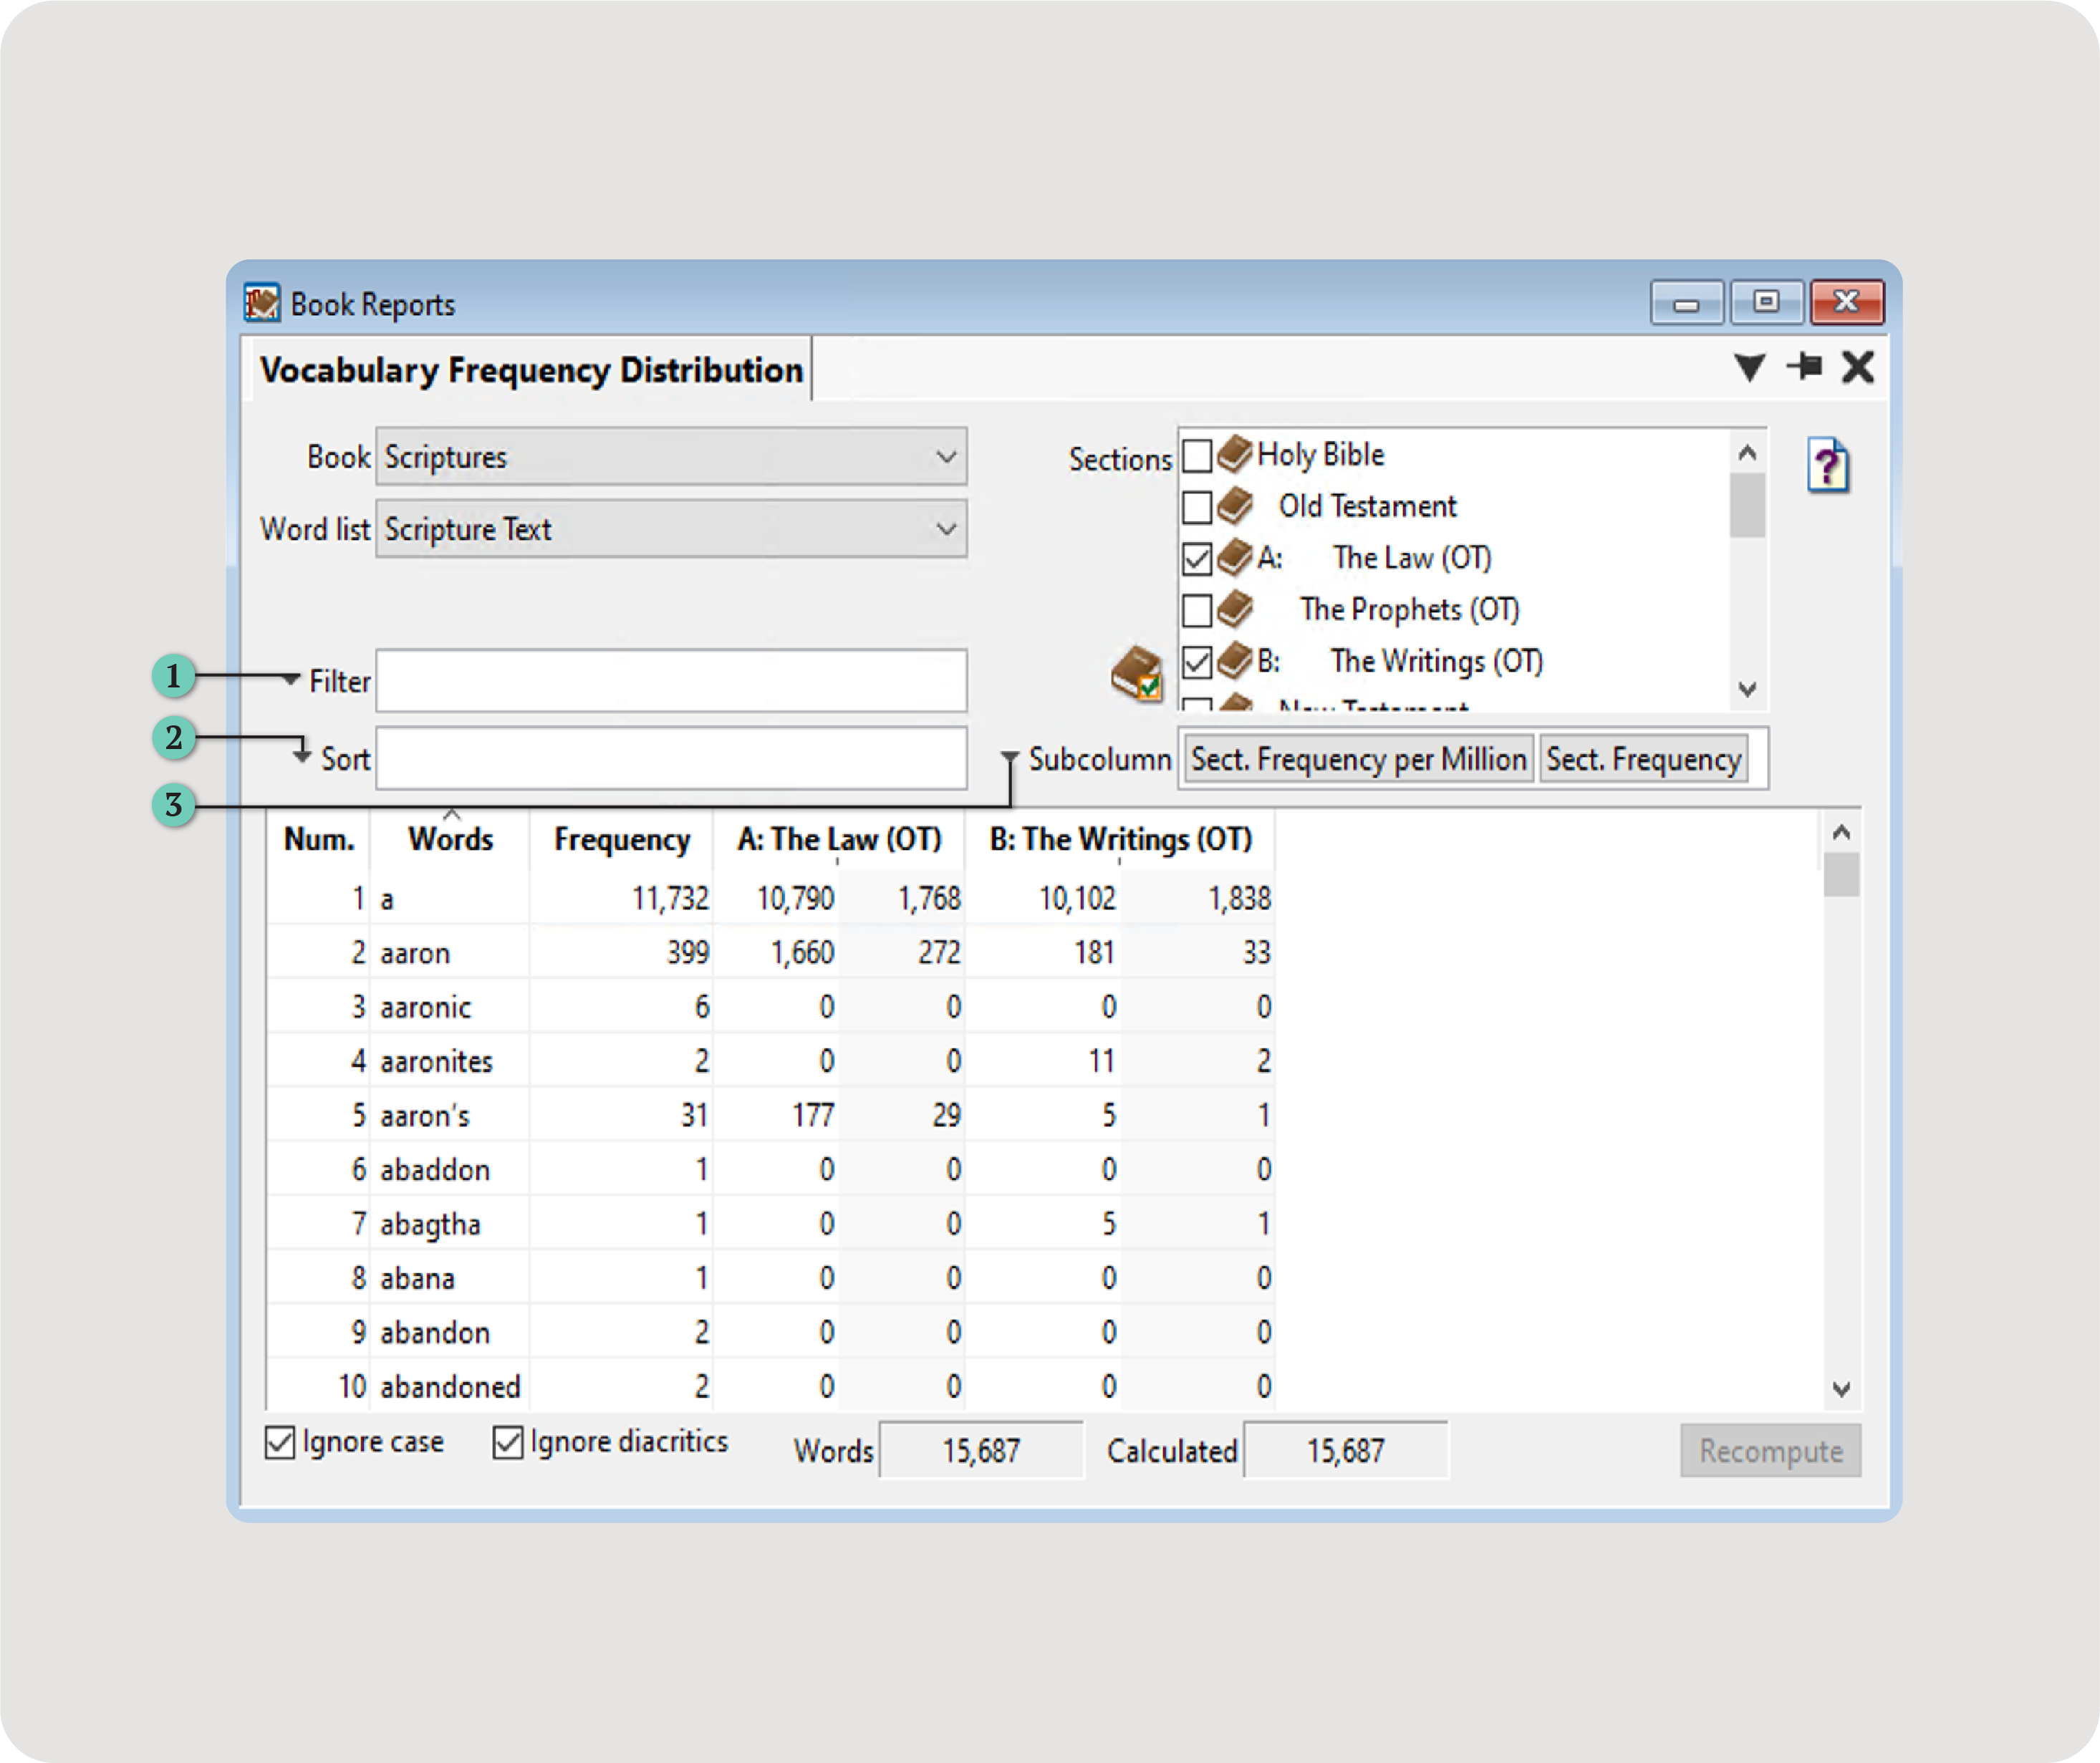2100x1763 pixels.
Task: Uncheck The Law (OT) section checkbox
Action: [x=1197, y=559]
